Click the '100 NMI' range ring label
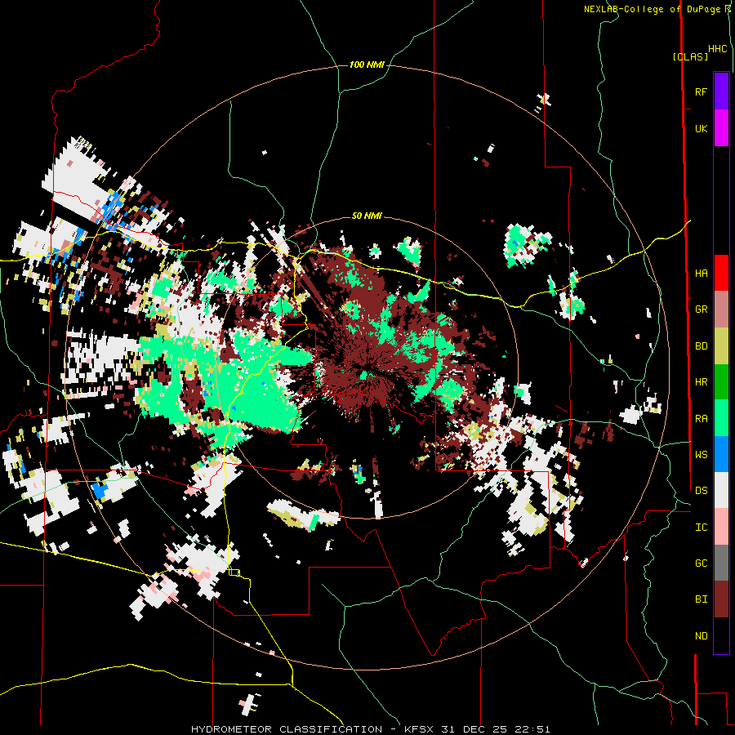This screenshot has height=735, width=735. (x=367, y=65)
